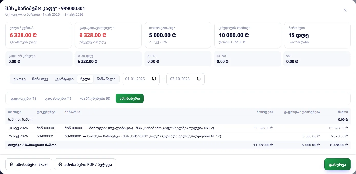Close the customer card dialog with X

click(x=345, y=10)
